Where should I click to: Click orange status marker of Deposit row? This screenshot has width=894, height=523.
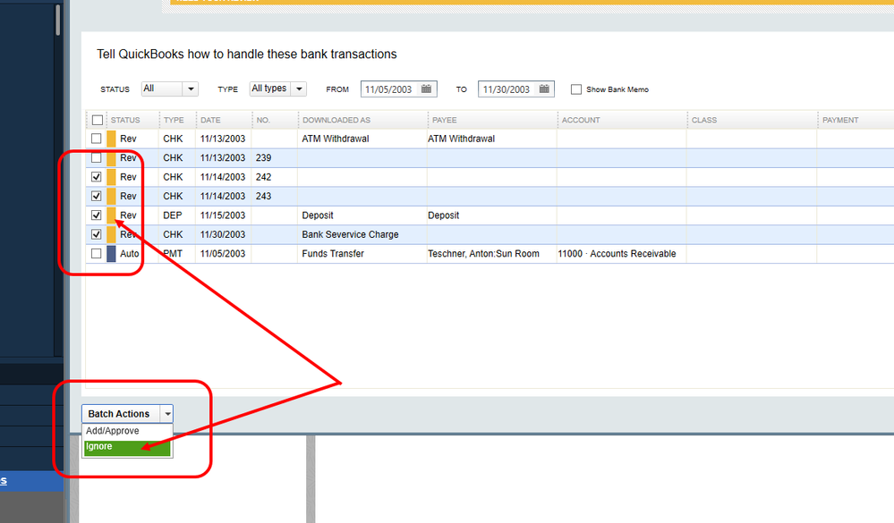click(x=111, y=215)
